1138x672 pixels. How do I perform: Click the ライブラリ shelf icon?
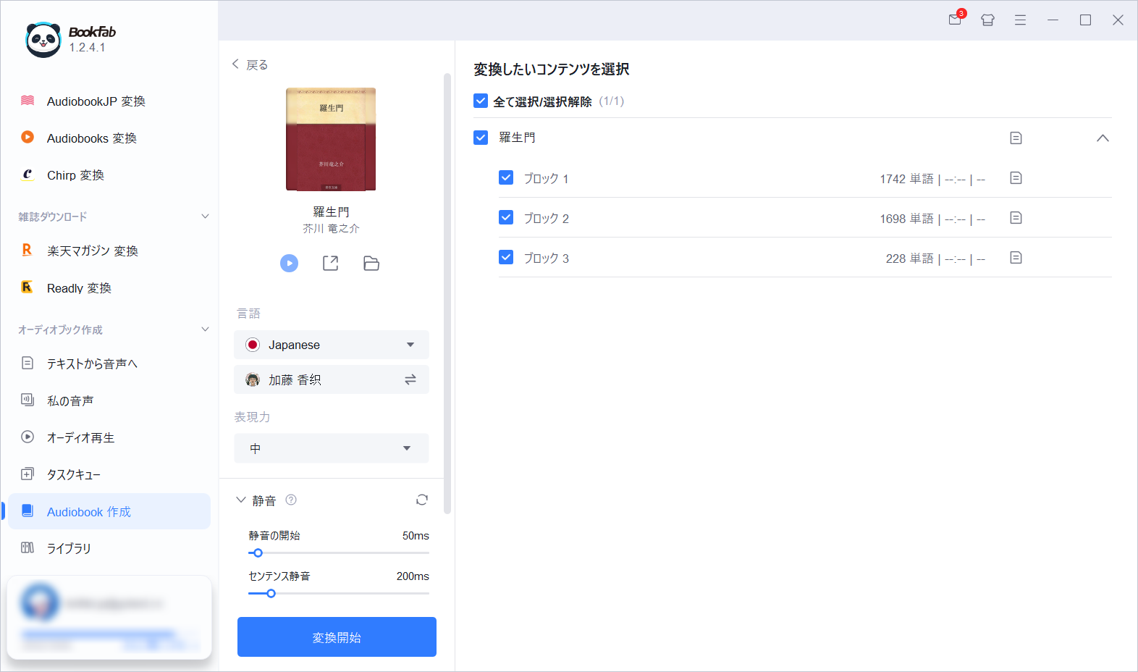pos(28,548)
